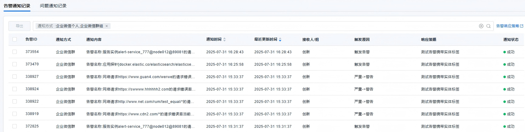Open the 告警通知记录 tab
Screen dimensions: 525x132
(17, 6)
